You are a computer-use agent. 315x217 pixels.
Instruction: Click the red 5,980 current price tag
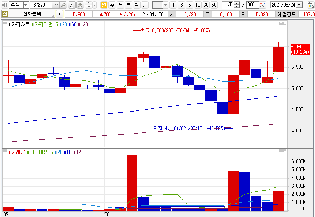(300, 49)
